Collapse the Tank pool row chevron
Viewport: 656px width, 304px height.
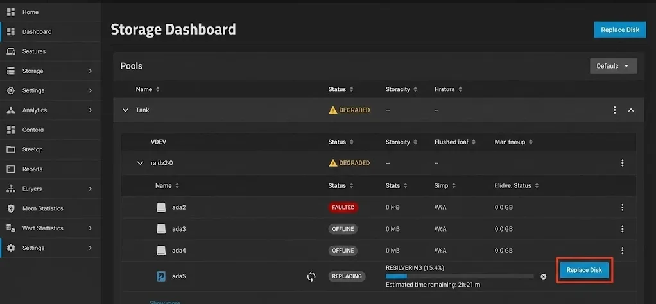tap(125, 110)
